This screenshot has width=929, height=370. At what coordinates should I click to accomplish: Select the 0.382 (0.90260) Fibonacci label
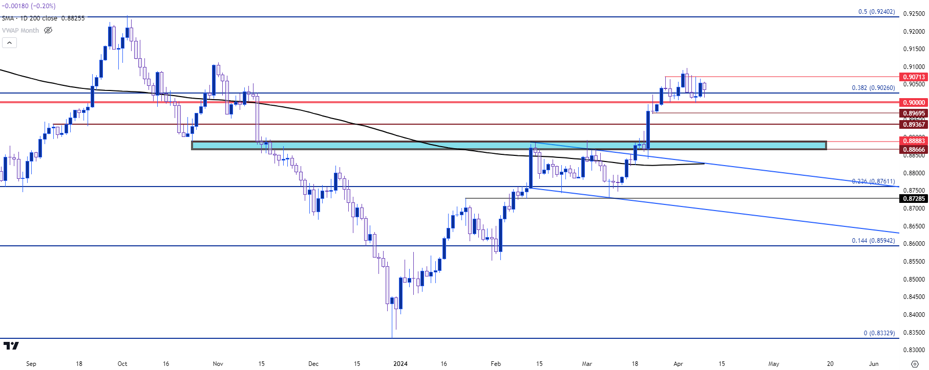(x=873, y=88)
